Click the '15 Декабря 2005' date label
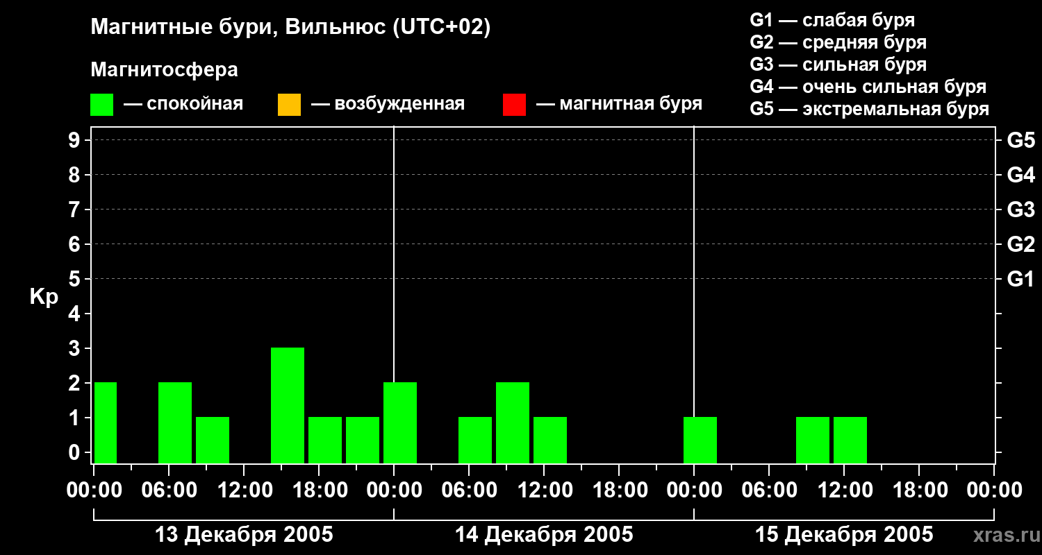 click(x=844, y=535)
